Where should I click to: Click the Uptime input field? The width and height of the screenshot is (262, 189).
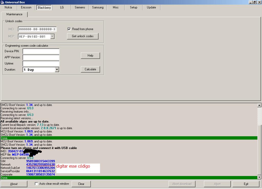pos(41,63)
